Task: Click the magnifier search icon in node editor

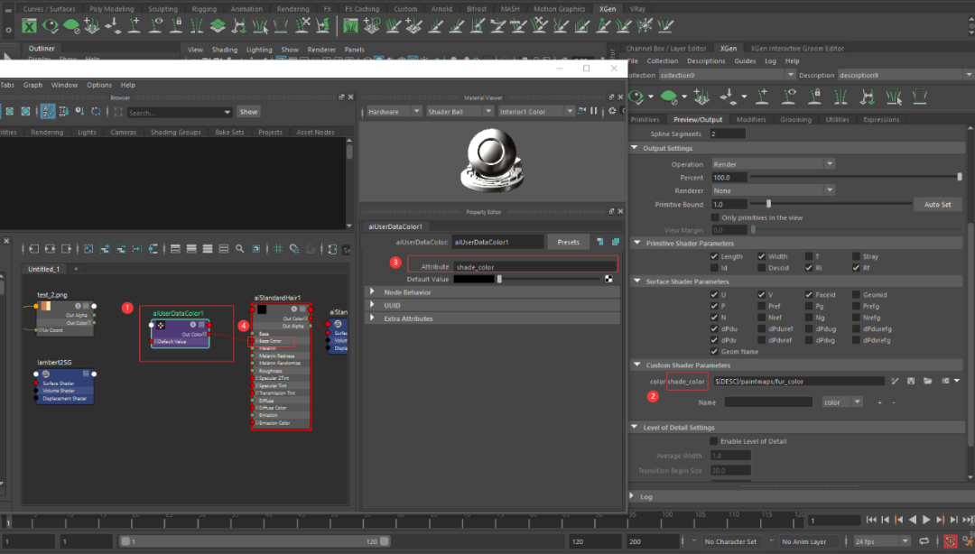Action: [239, 249]
